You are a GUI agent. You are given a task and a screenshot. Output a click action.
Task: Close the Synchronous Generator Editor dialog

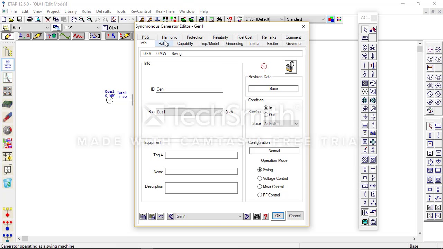point(304,26)
